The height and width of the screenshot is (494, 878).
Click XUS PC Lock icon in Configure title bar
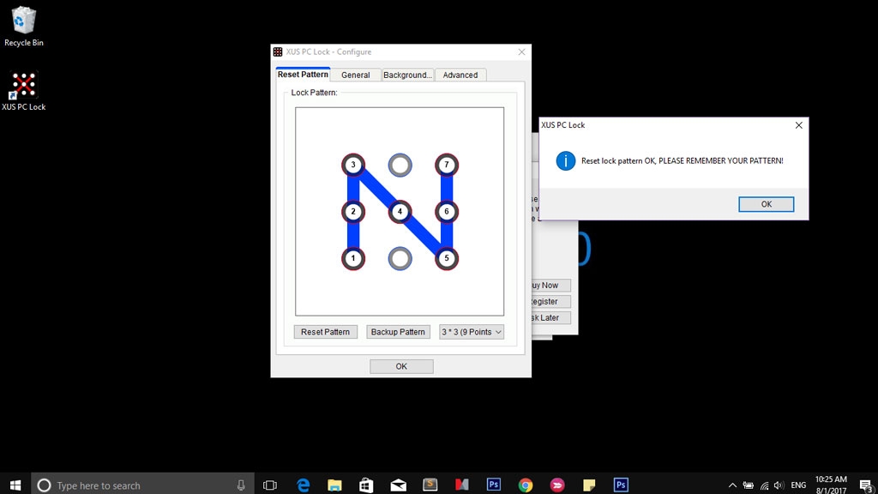(278, 51)
